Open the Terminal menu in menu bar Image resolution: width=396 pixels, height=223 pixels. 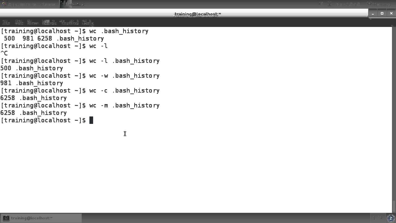pos(69,23)
